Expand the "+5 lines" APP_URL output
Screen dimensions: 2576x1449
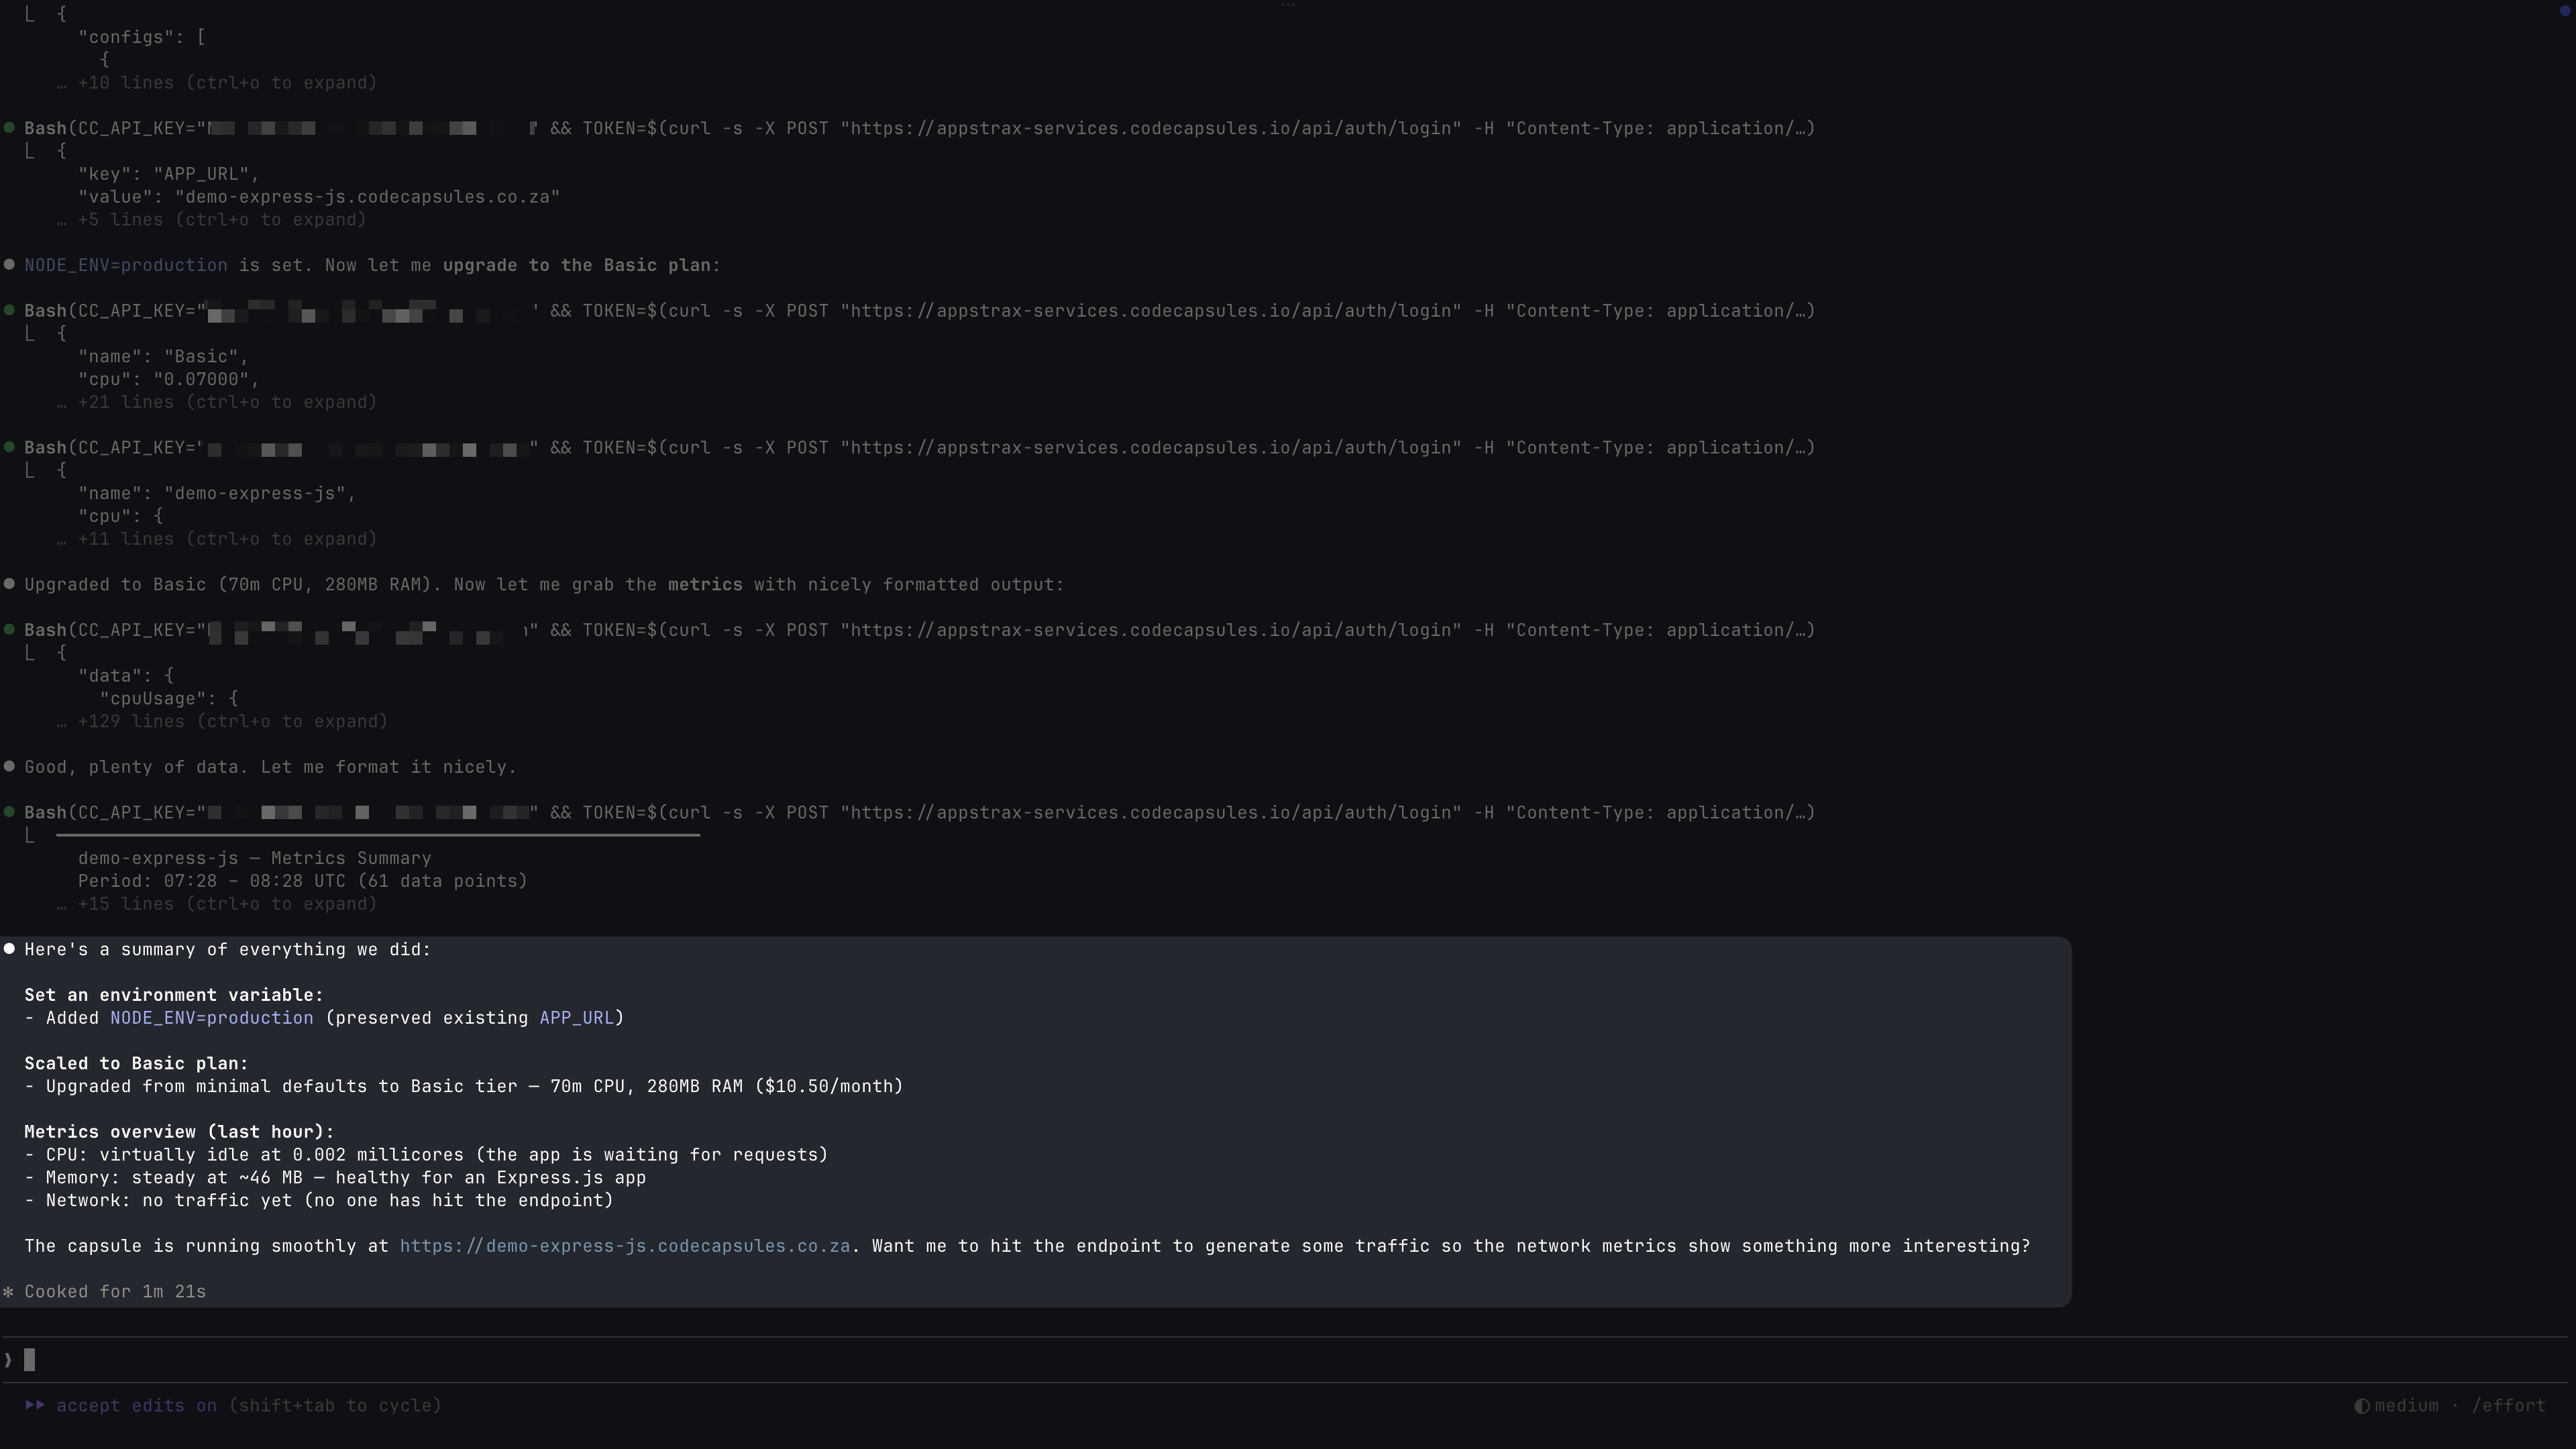click(221, 220)
